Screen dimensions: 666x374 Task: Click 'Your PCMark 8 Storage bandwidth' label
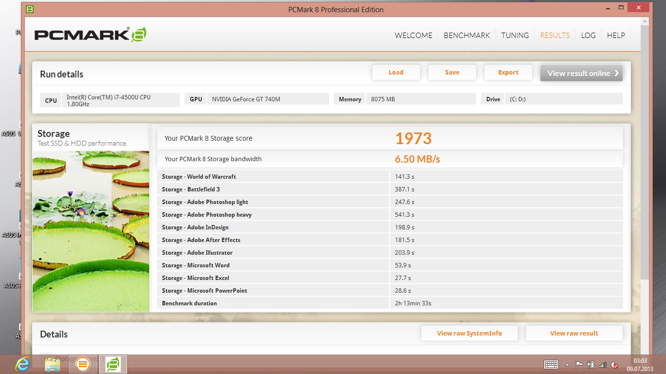(213, 159)
